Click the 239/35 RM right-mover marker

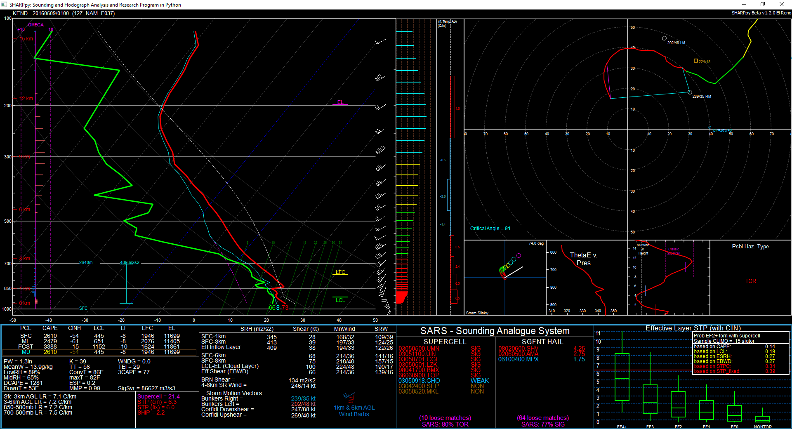(690, 92)
